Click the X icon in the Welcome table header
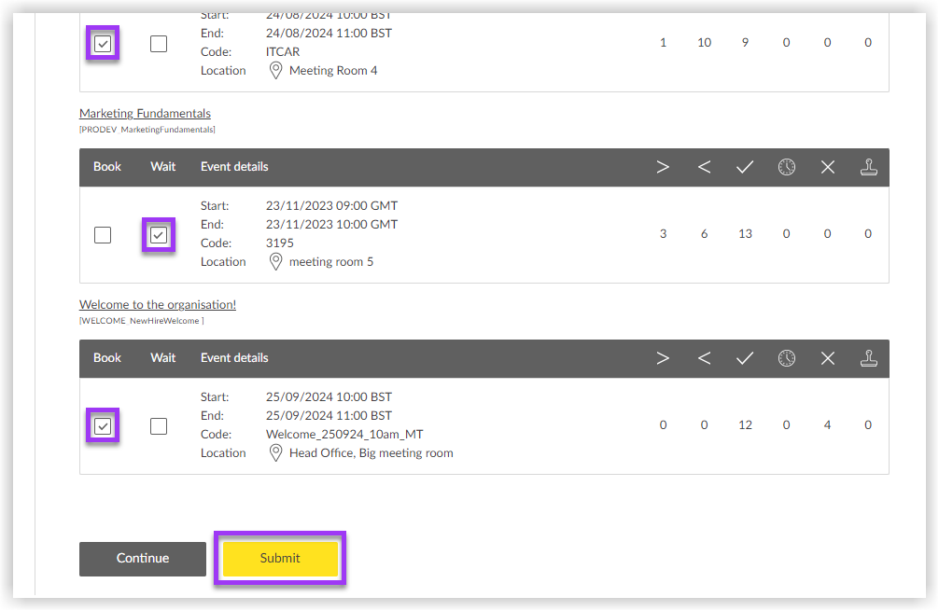 pyautogui.click(x=827, y=358)
